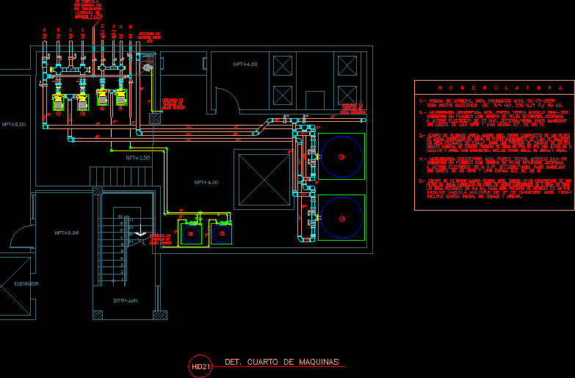This screenshot has width=575, height=378.
Task: Select the large crossed square shaft in the center
Action: 264,180
